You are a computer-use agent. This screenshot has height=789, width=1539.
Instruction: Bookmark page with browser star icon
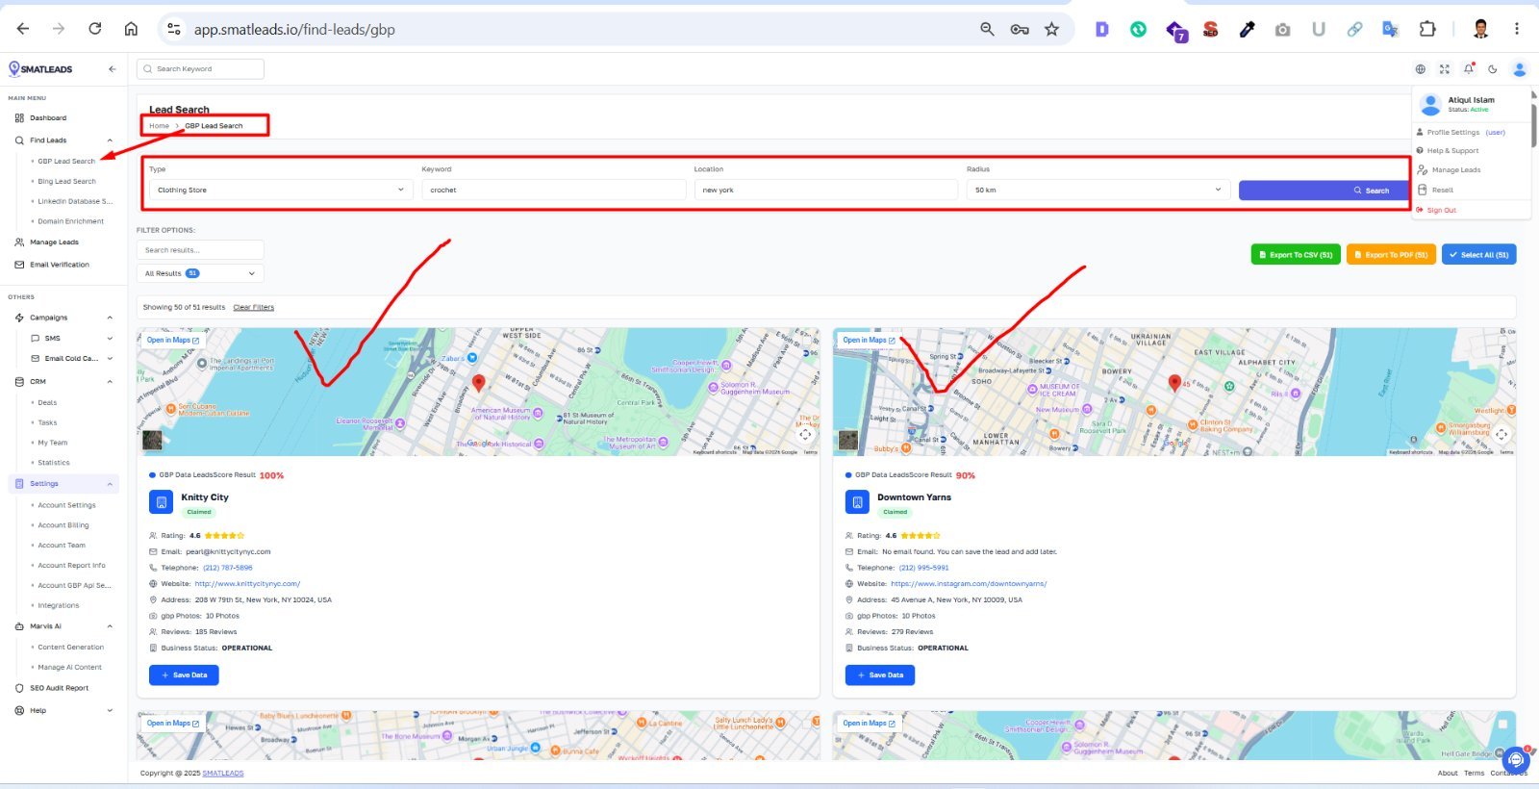pos(1051,29)
